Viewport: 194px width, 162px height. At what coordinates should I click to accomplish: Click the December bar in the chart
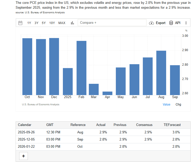(x=54, y=66)
